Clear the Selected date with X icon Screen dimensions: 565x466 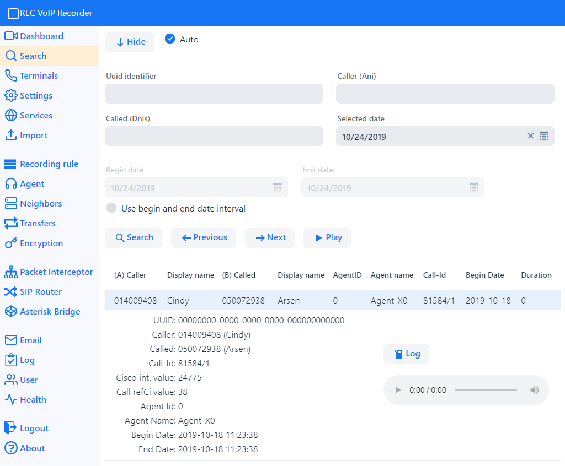point(530,136)
